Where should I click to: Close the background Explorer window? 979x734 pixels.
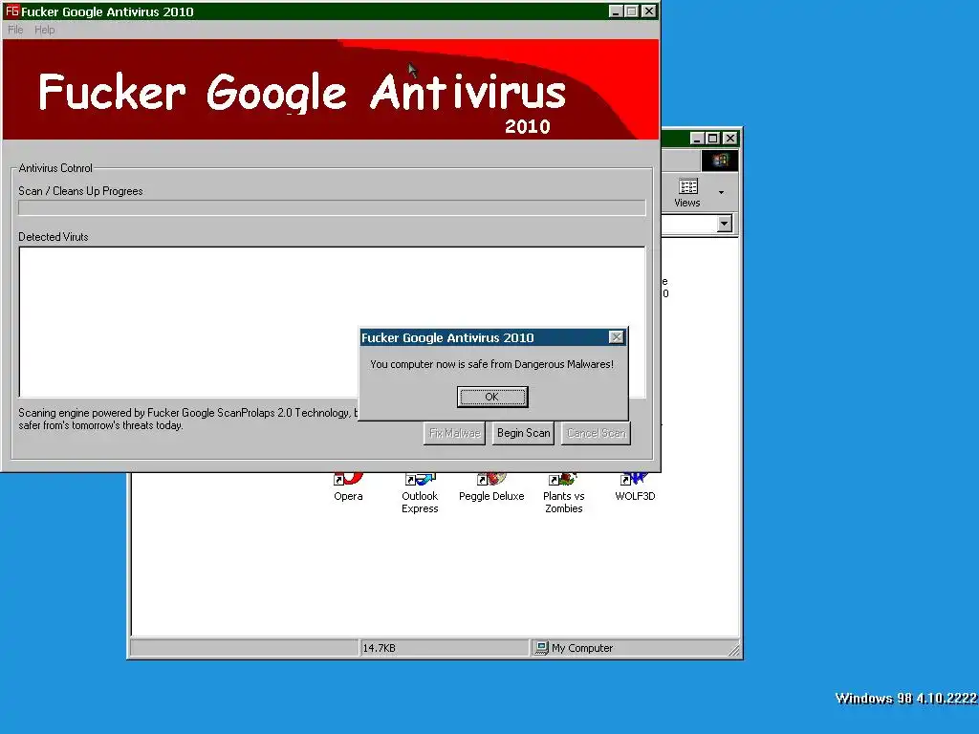click(729, 138)
